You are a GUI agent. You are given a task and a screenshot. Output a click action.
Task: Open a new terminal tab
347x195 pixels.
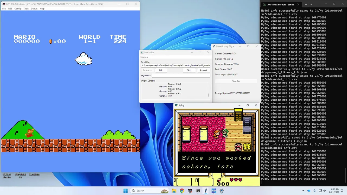coord(306,4)
